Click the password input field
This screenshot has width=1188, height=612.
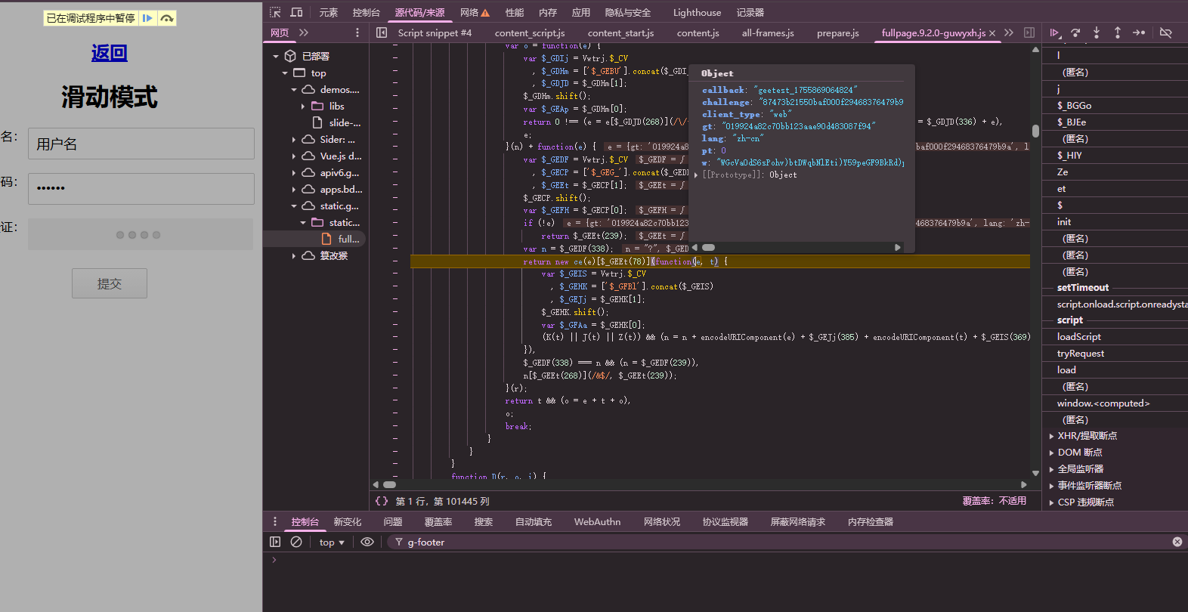[x=141, y=188]
